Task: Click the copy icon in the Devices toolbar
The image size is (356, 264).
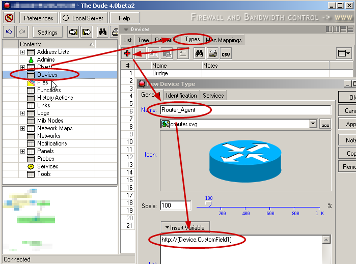Action: pos(153,53)
